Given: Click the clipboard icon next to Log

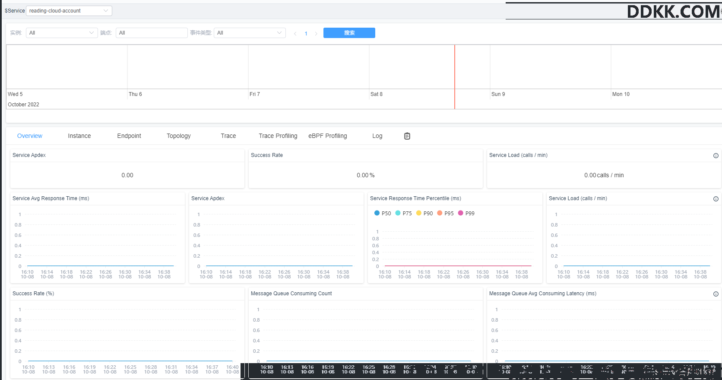Looking at the screenshot, I should [407, 136].
